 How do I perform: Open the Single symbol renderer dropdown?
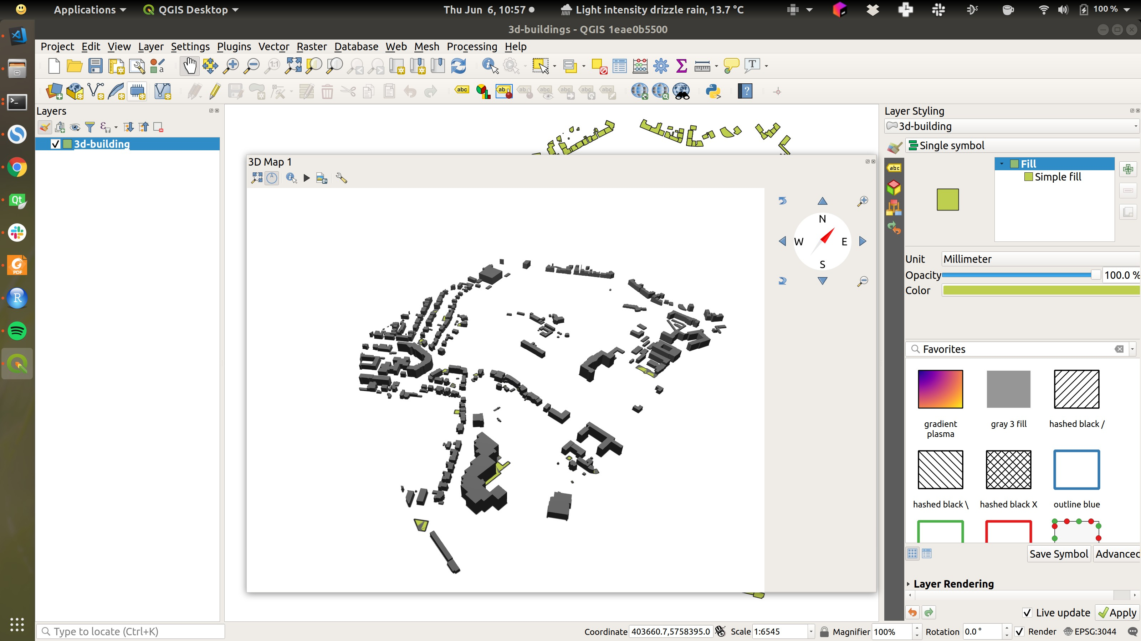tap(1023, 146)
